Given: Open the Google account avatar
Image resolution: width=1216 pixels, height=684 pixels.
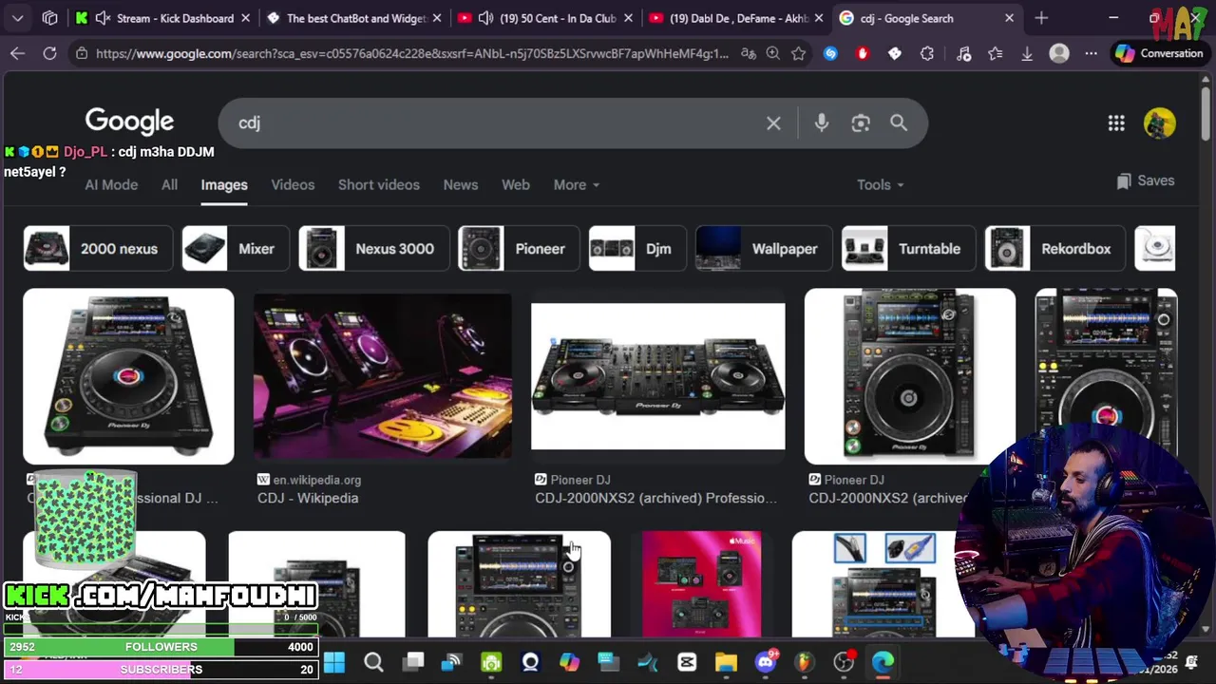Looking at the screenshot, I should tap(1159, 123).
